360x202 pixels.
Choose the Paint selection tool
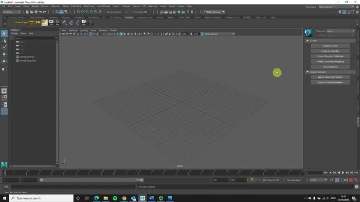click(4, 48)
